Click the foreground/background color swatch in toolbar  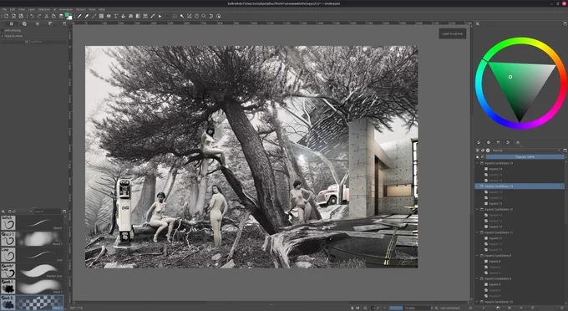68,17
